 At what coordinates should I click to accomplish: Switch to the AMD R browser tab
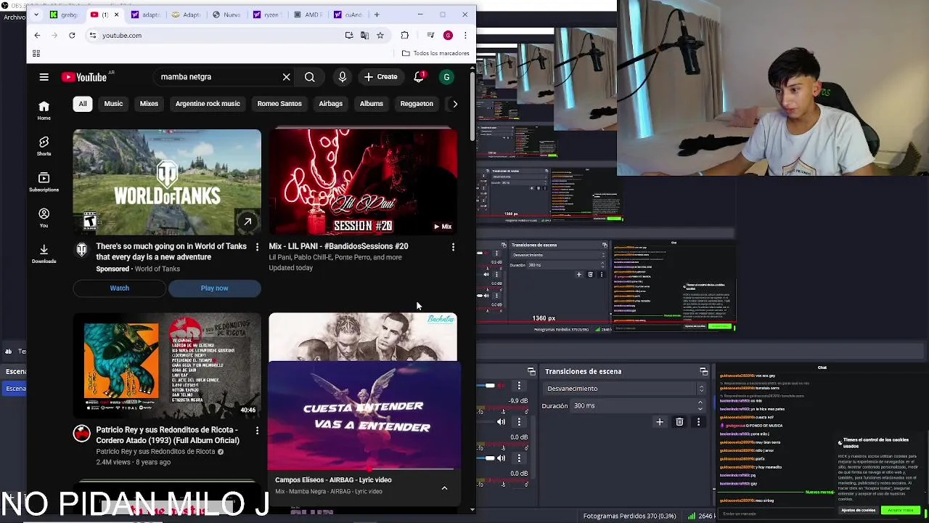pos(308,15)
